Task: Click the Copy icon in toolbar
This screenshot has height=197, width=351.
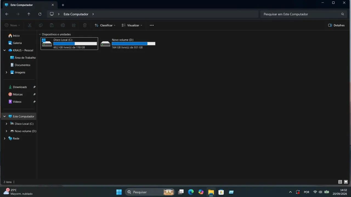Action: tap(41, 25)
